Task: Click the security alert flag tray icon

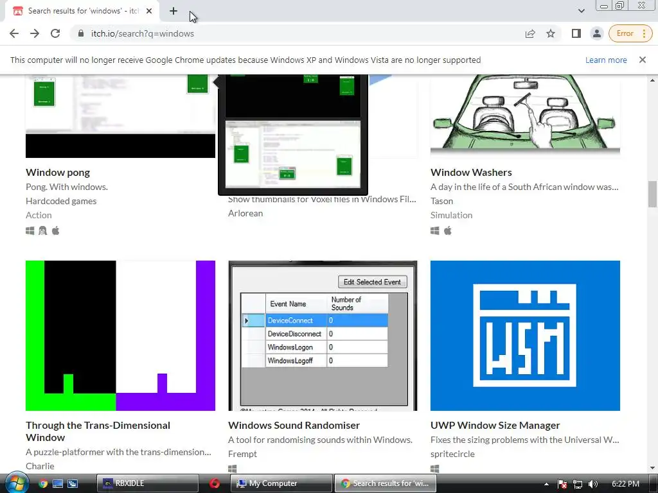Action: (562, 484)
